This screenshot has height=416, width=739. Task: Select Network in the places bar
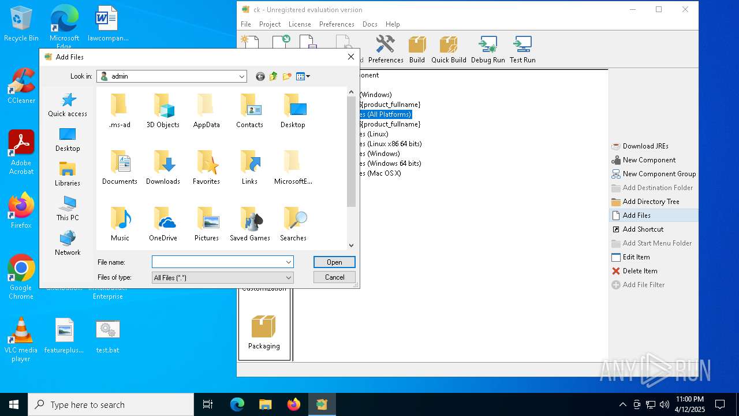click(68, 244)
